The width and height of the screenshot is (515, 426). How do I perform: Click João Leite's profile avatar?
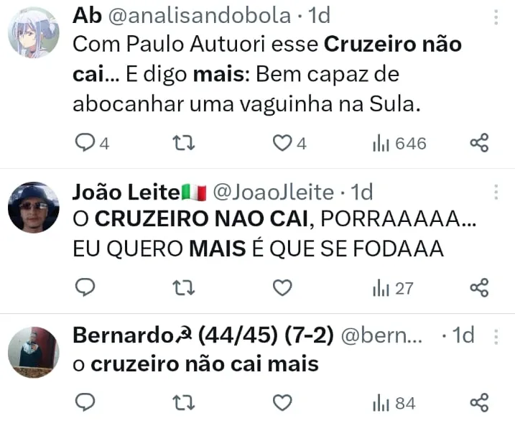(x=33, y=208)
